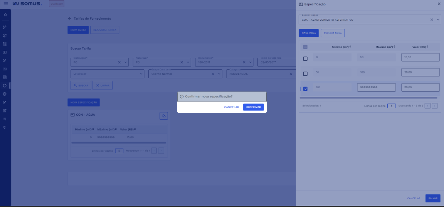Open the Localidade dropdown
This screenshot has width=444, height=207.
point(141,73)
